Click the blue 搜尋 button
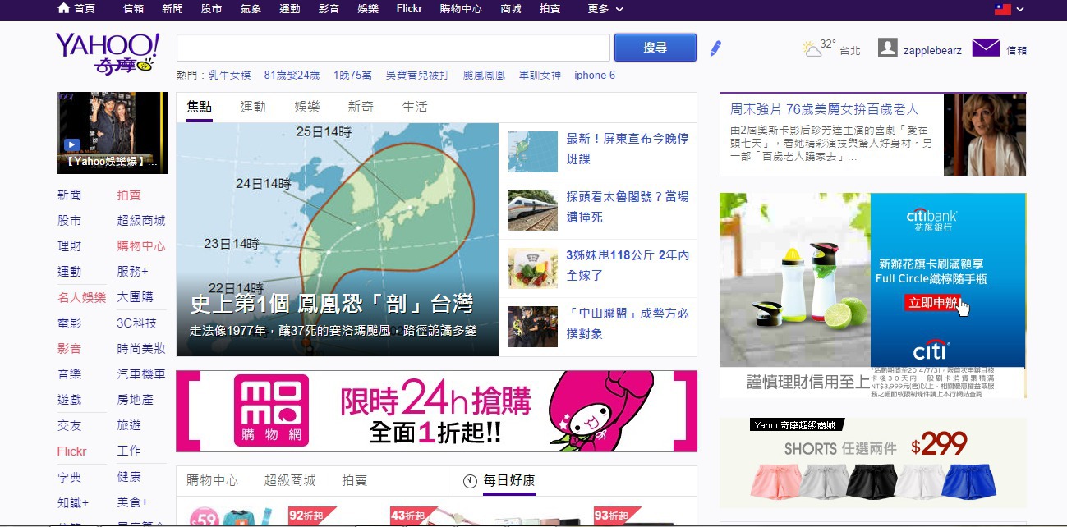 click(x=655, y=48)
